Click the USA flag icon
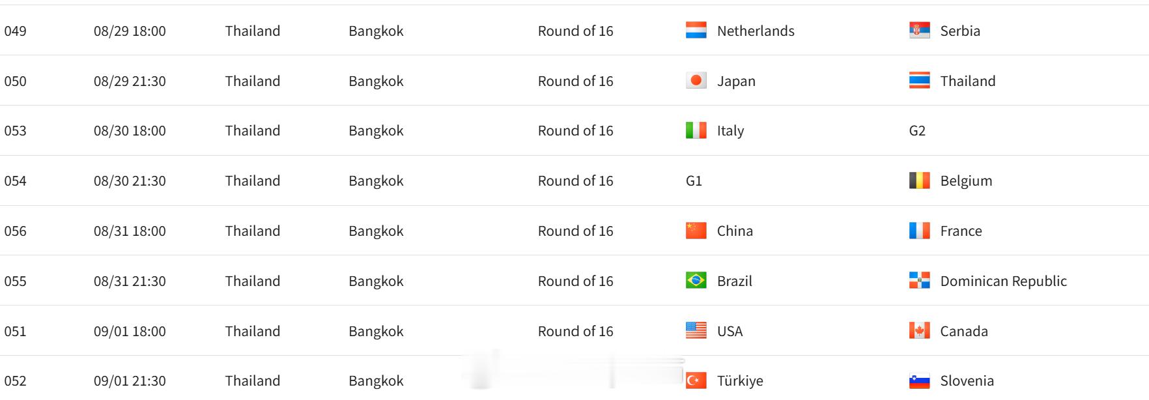 pyautogui.click(x=696, y=331)
